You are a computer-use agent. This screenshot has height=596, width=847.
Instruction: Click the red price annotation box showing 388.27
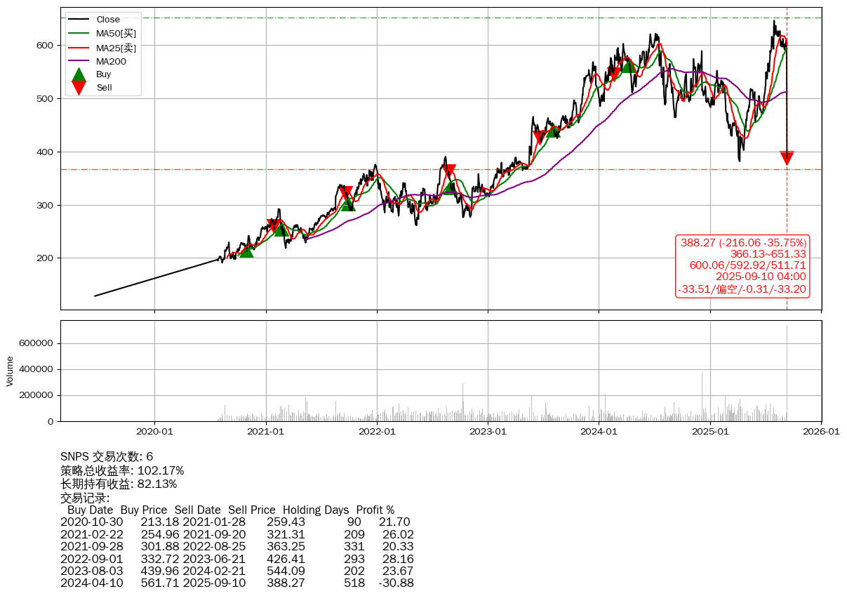[742, 266]
